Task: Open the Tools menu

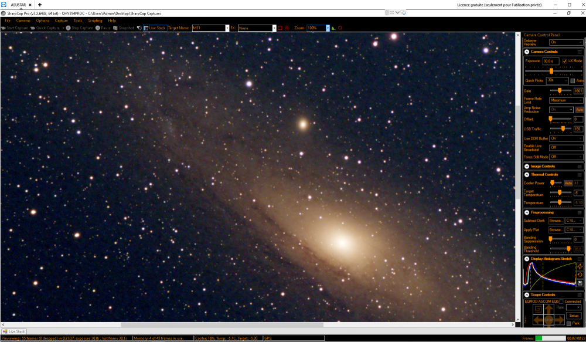Action: [78, 21]
